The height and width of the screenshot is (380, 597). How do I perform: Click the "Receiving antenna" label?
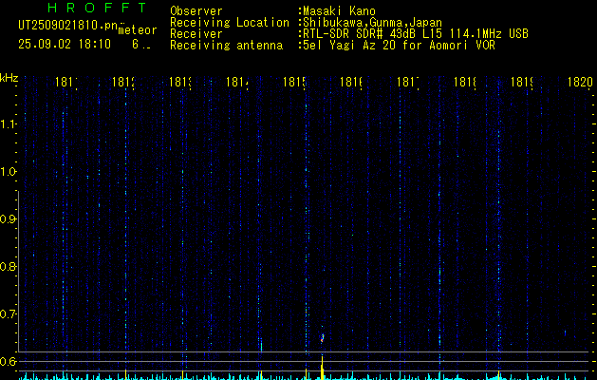point(226,46)
